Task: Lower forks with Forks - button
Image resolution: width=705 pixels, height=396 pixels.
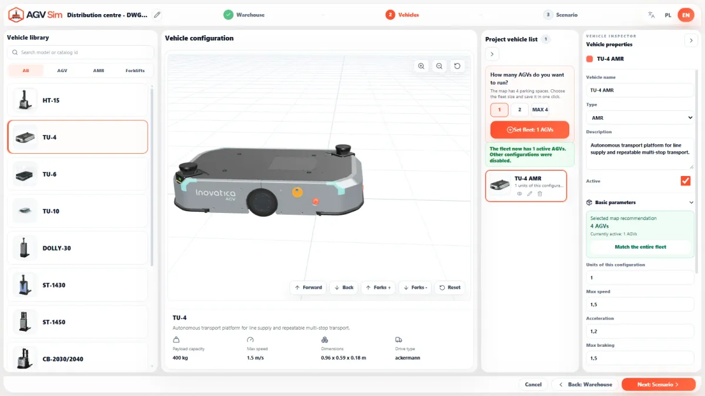Action: [416, 287]
